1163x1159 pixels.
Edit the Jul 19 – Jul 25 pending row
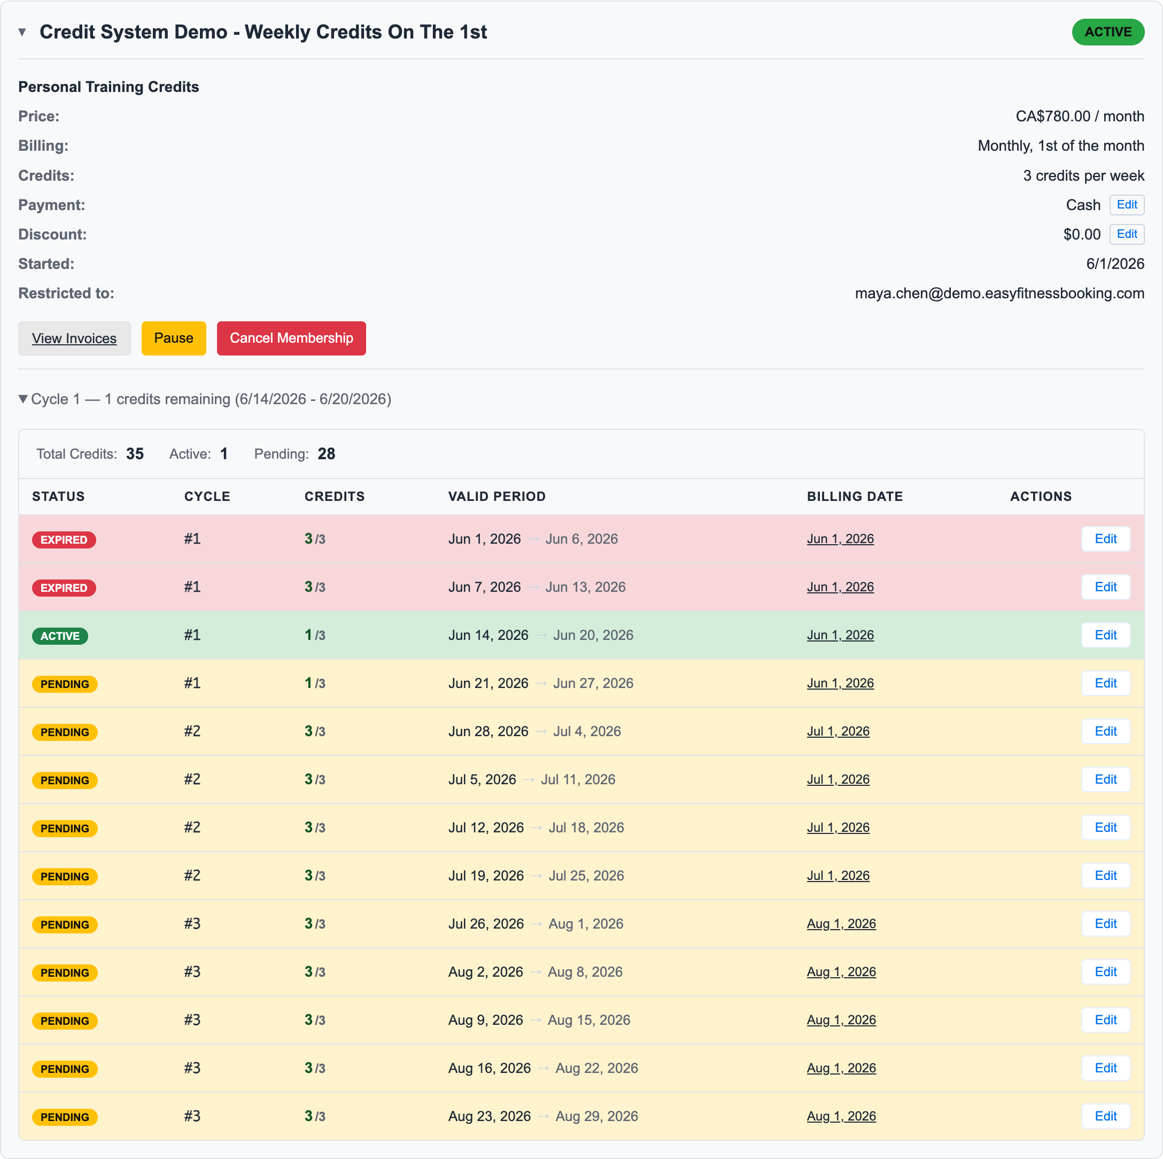pos(1105,876)
